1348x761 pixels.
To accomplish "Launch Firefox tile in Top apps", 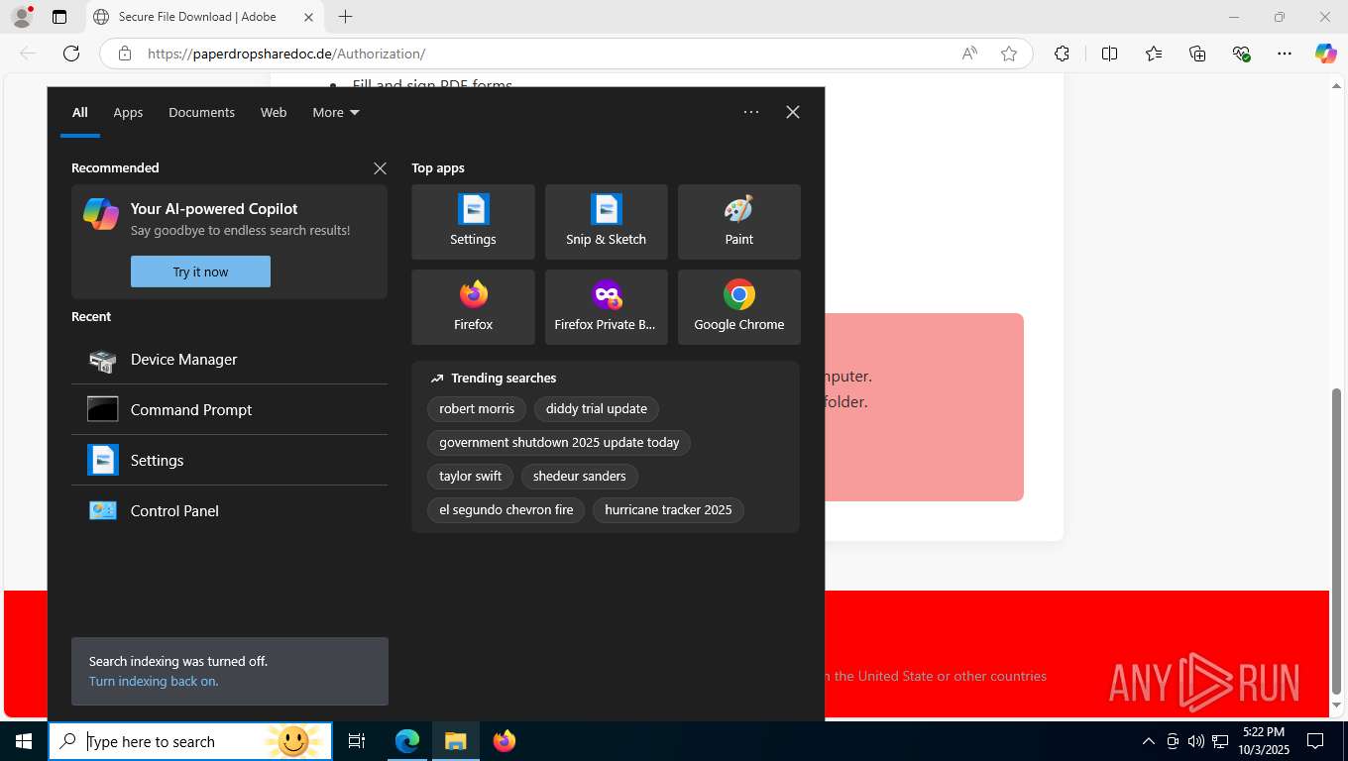I will click(473, 307).
